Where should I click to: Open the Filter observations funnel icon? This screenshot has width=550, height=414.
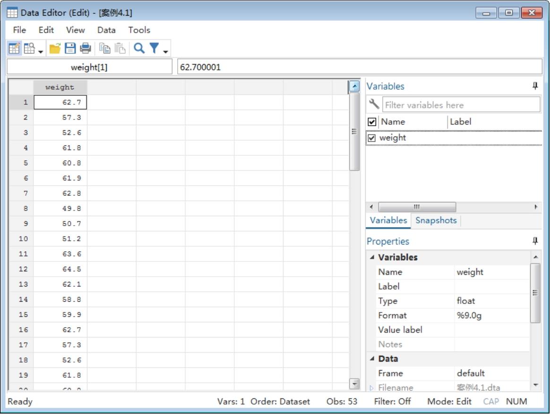[155, 48]
